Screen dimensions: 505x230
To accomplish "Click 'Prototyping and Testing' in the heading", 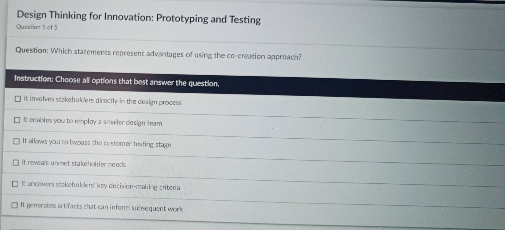I will coord(208,19).
